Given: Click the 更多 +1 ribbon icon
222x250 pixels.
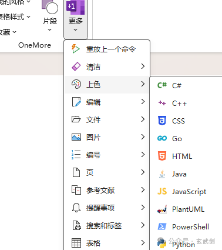Looking at the screenshot, I should click(76, 7).
